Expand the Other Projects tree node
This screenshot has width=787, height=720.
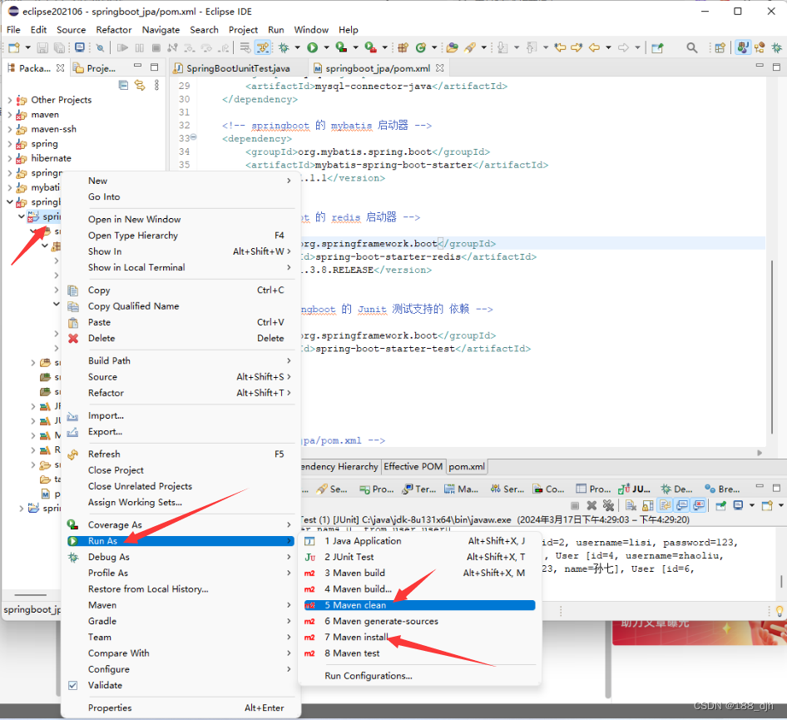point(9,100)
